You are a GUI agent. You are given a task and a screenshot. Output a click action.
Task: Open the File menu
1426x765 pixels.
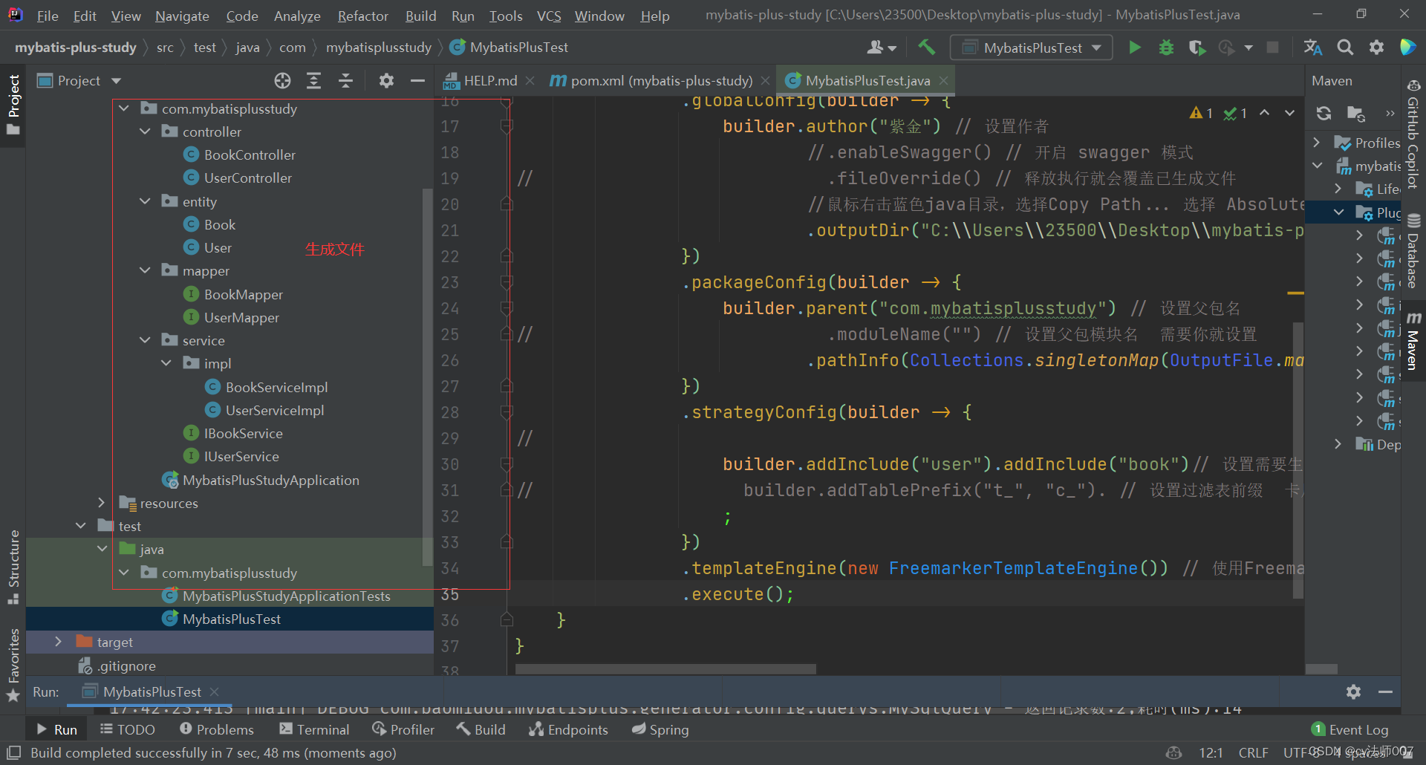point(48,16)
